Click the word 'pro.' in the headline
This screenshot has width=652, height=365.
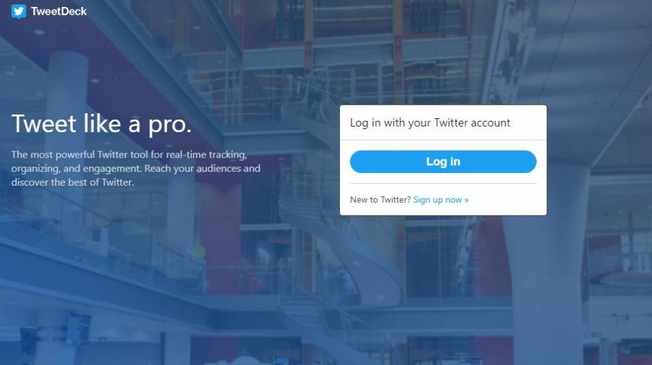point(169,125)
